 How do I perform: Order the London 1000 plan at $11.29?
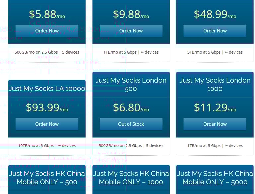point(215,124)
